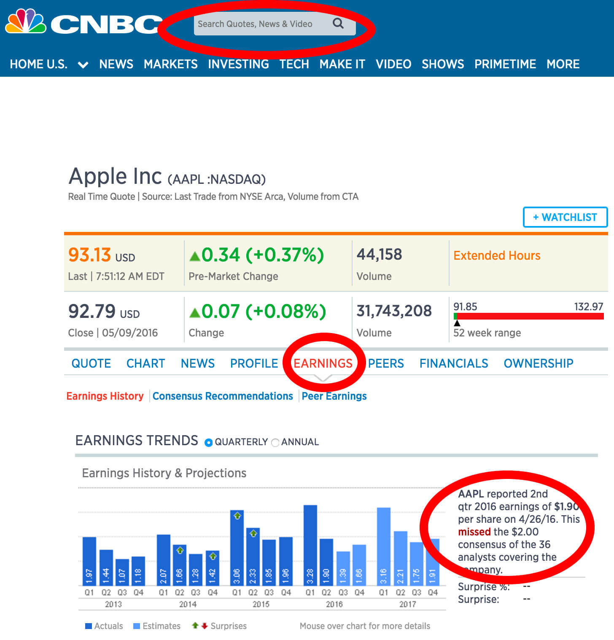Screen dimensions: 614x640
Task: Select the Annual radio button
Action: pos(275,443)
